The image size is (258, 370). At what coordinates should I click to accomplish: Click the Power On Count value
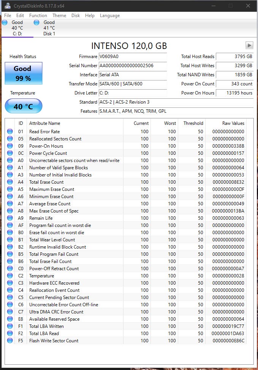234,84
